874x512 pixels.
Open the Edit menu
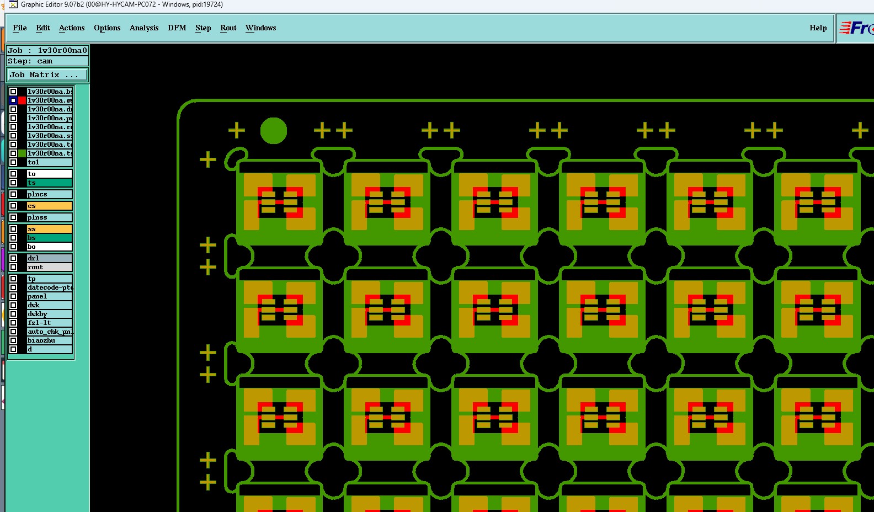click(43, 28)
